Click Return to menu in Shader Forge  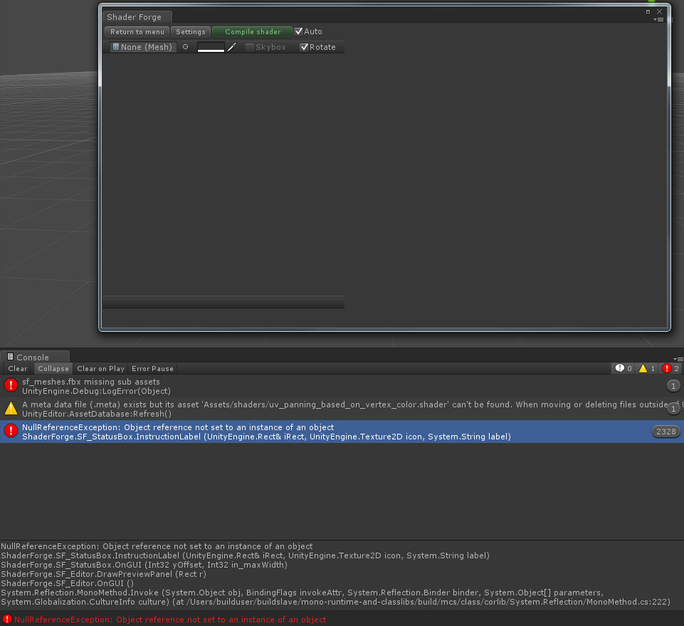click(136, 31)
